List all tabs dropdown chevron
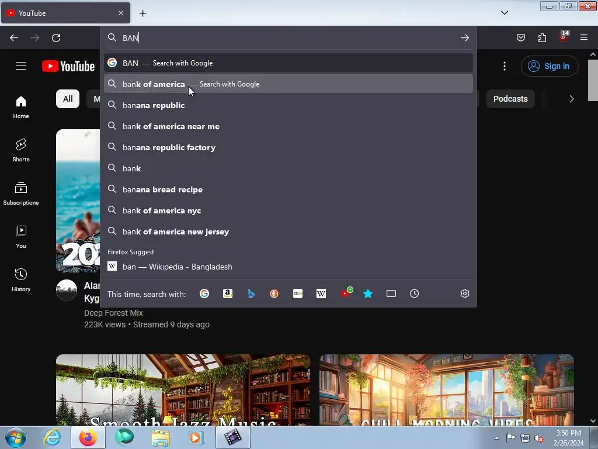Screen dimensions: 598x449 [504, 13]
